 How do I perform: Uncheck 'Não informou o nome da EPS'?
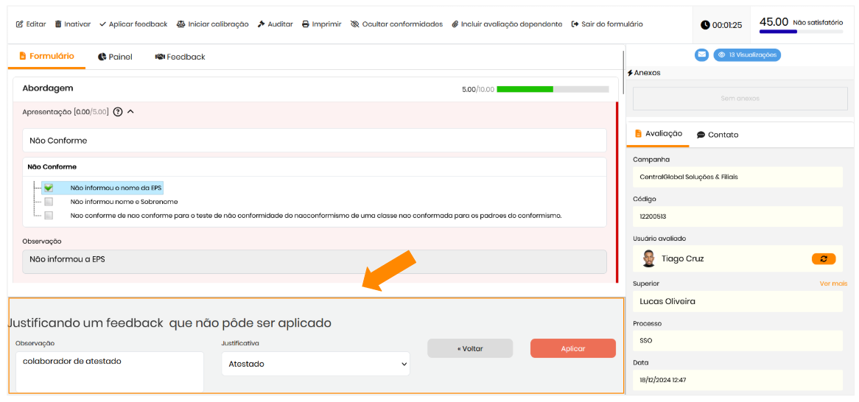pos(49,188)
